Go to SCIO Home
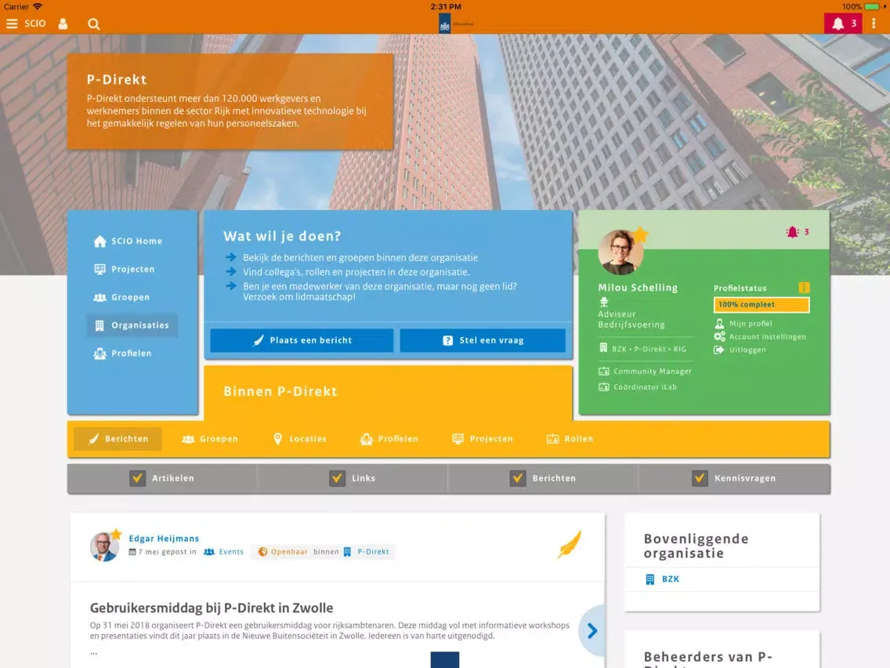This screenshot has height=668, width=890. pos(128,241)
